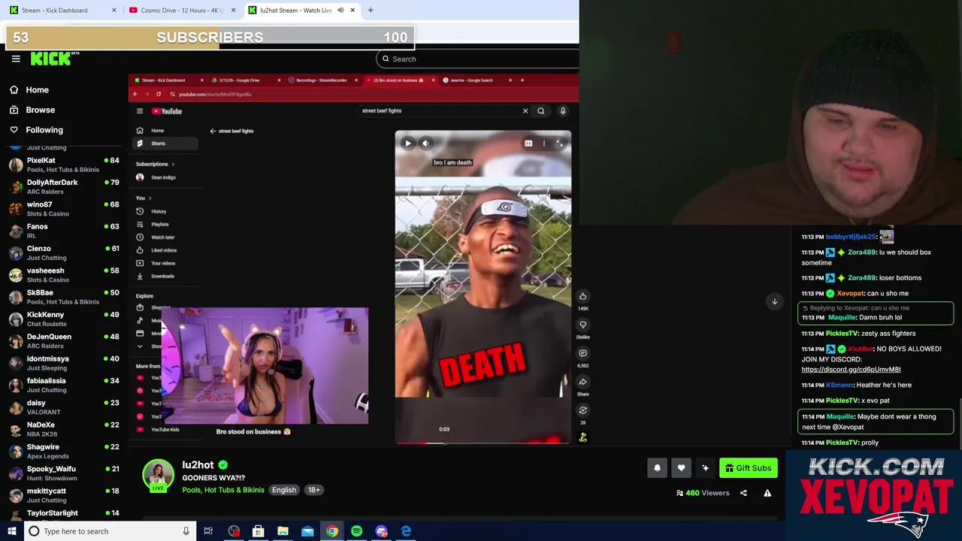Open Spotify from the taskbar
This screenshot has height=541, width=962.
(356, 531)
